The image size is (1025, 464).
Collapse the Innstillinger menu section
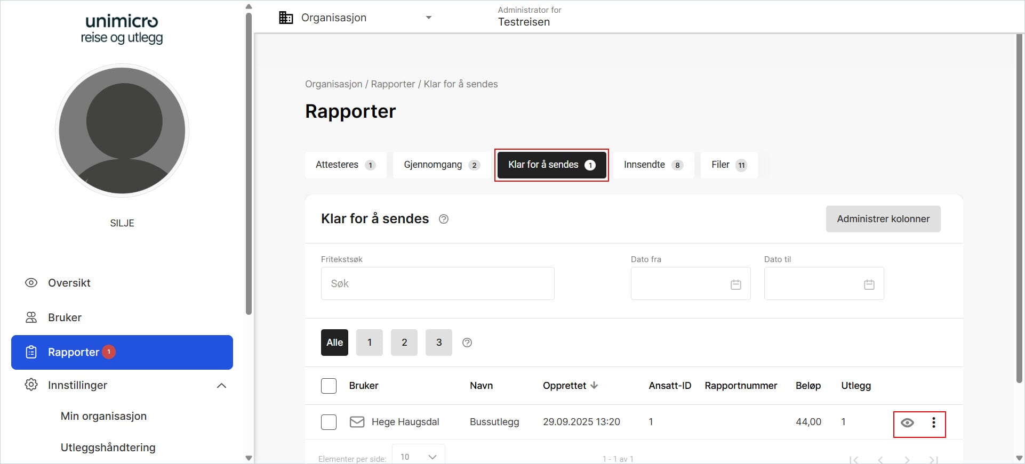coord(221,385)
